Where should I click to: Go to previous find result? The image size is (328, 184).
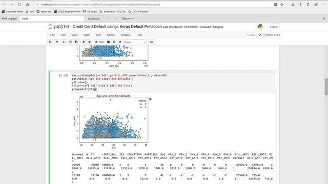pyautogui.click(x=108, y=18)
